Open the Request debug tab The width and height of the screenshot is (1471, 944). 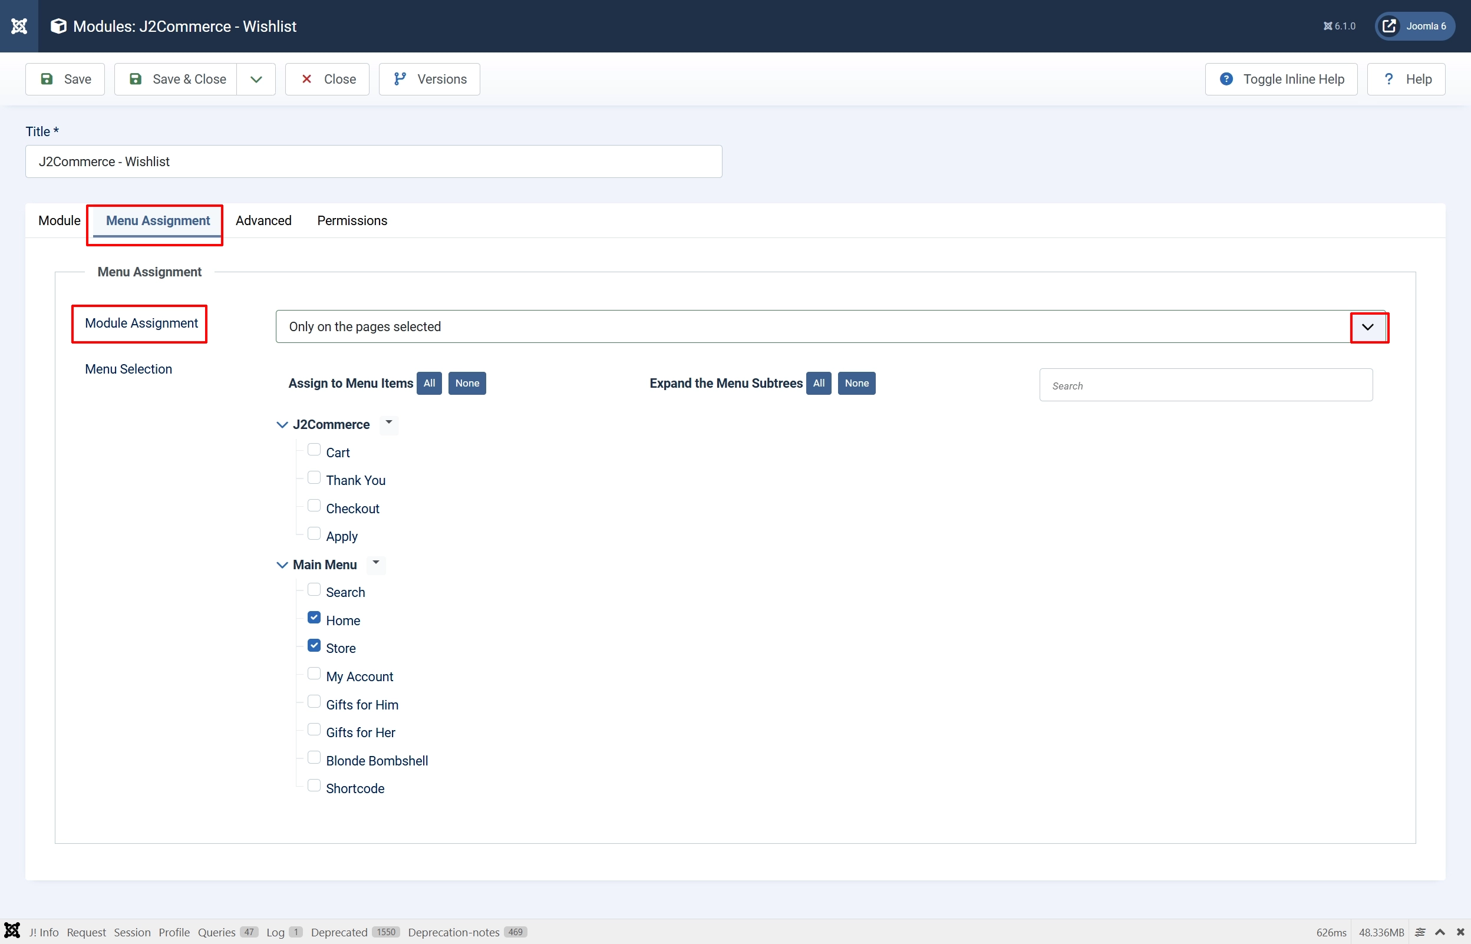87,932
